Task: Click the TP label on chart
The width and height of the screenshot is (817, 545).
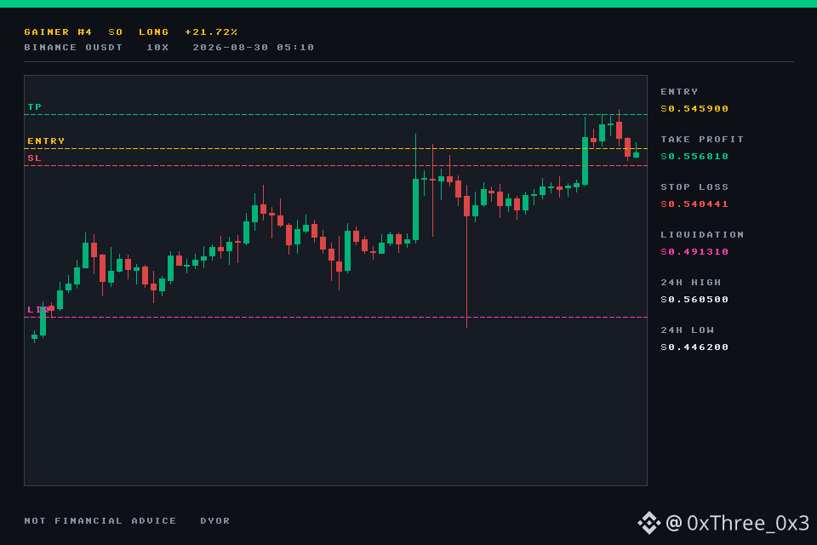Action: 34,107
